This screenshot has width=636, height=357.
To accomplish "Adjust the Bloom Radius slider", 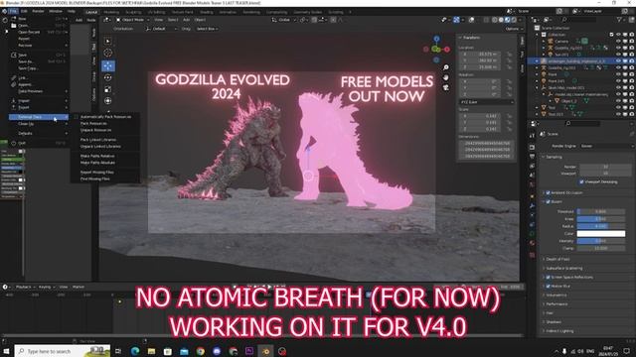I will (600, 226).
